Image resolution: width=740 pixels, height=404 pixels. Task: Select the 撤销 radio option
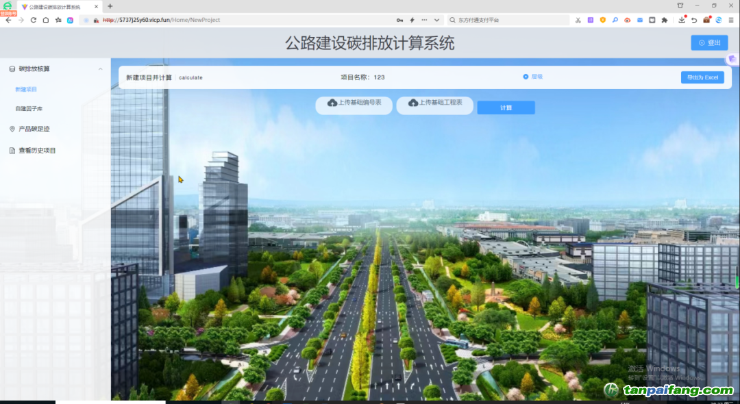coord(526,77)
